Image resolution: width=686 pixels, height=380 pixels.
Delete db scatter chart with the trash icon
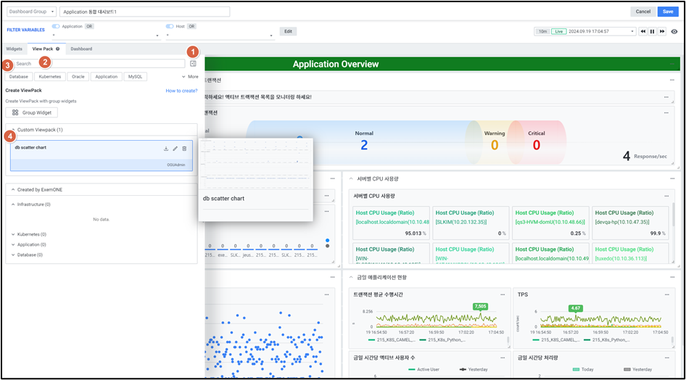click(x=184, y=149)
